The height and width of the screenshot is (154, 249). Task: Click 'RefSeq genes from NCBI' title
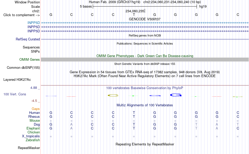click(145, 35)
